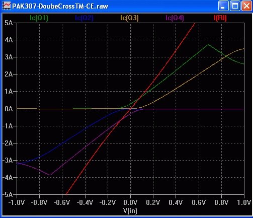Select the I(Rl) trace label
Image resolution: width=253 pixels, height=218 pixels.
220,18
